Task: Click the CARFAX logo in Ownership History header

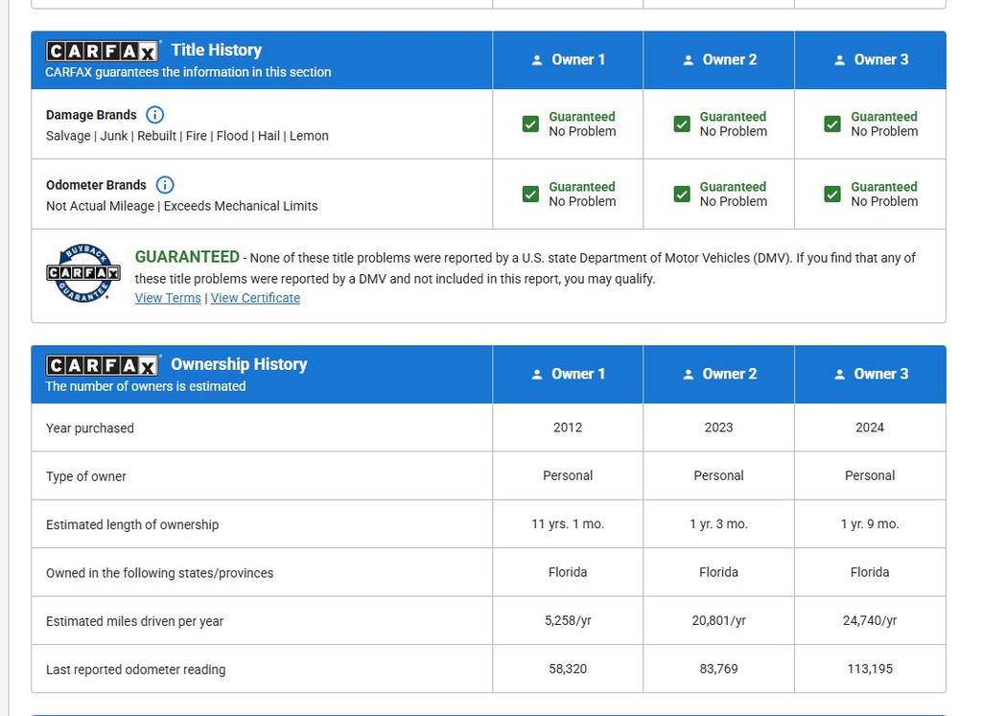Action: pos(102,365)
